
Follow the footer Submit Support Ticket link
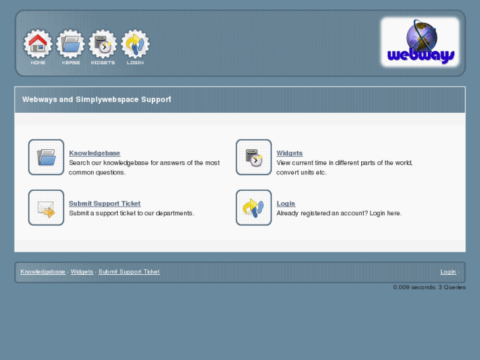(129, 271)
